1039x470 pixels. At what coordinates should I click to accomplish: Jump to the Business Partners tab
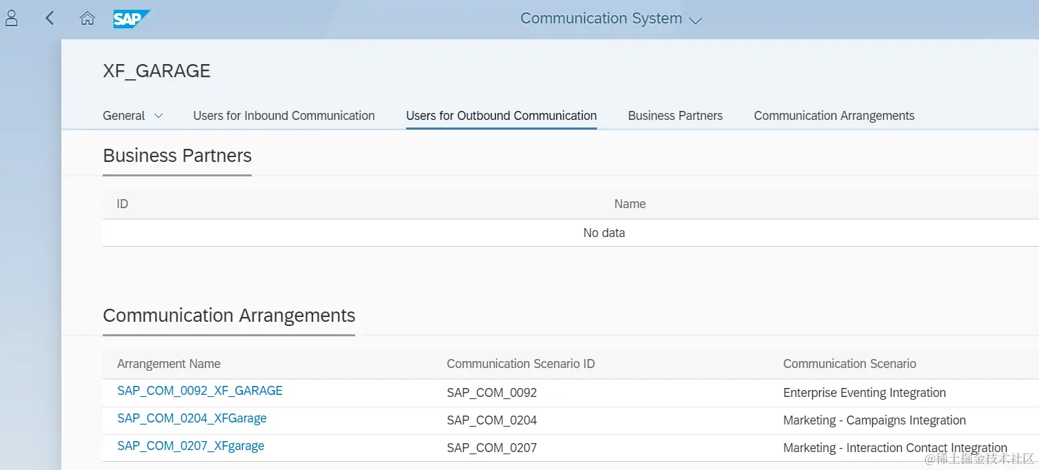tap(675, 116)
